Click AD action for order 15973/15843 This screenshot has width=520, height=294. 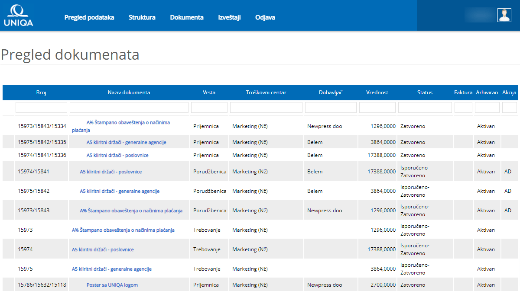[508, 211]
